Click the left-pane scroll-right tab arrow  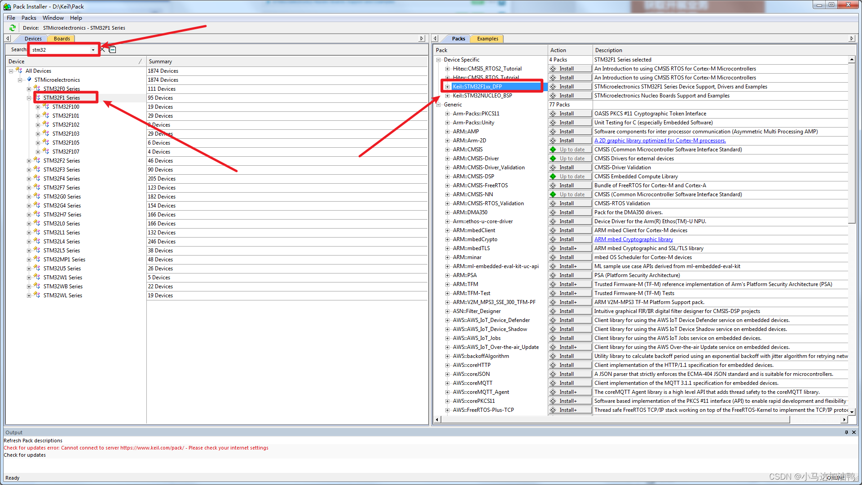click(x=422, y=39)
